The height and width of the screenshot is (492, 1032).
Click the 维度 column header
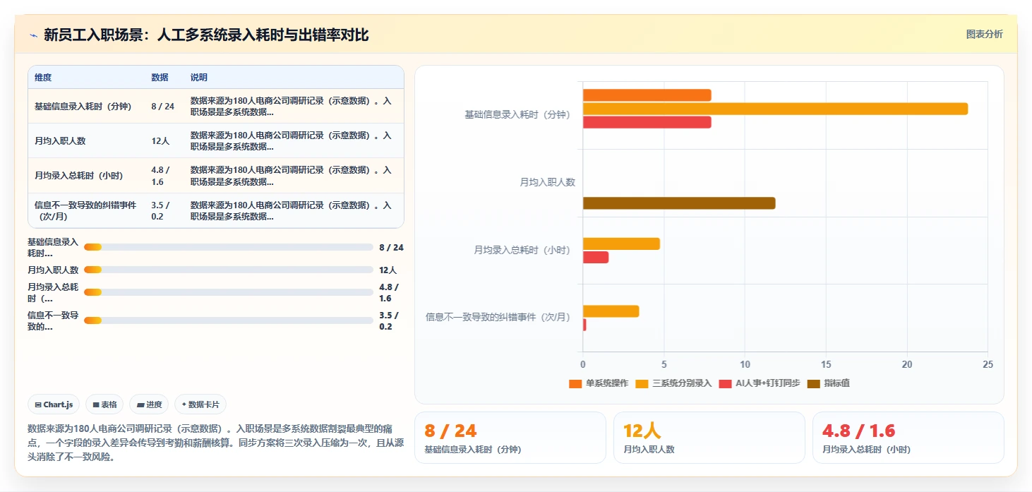[x=43, y=78]
